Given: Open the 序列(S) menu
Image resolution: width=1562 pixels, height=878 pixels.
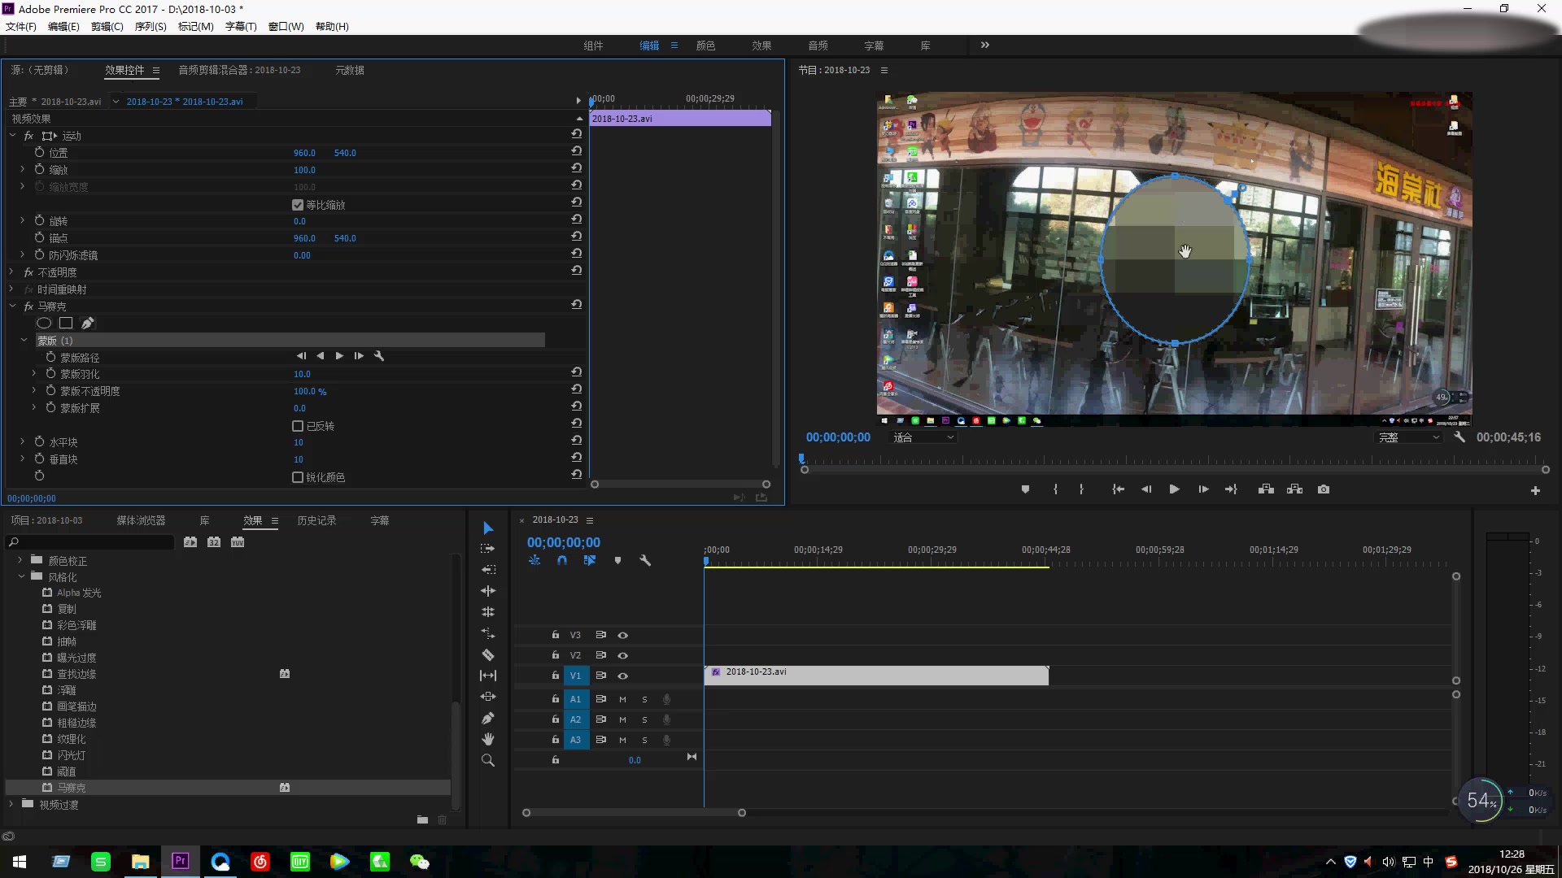Looking at the screenshot, I should [150, 27].
